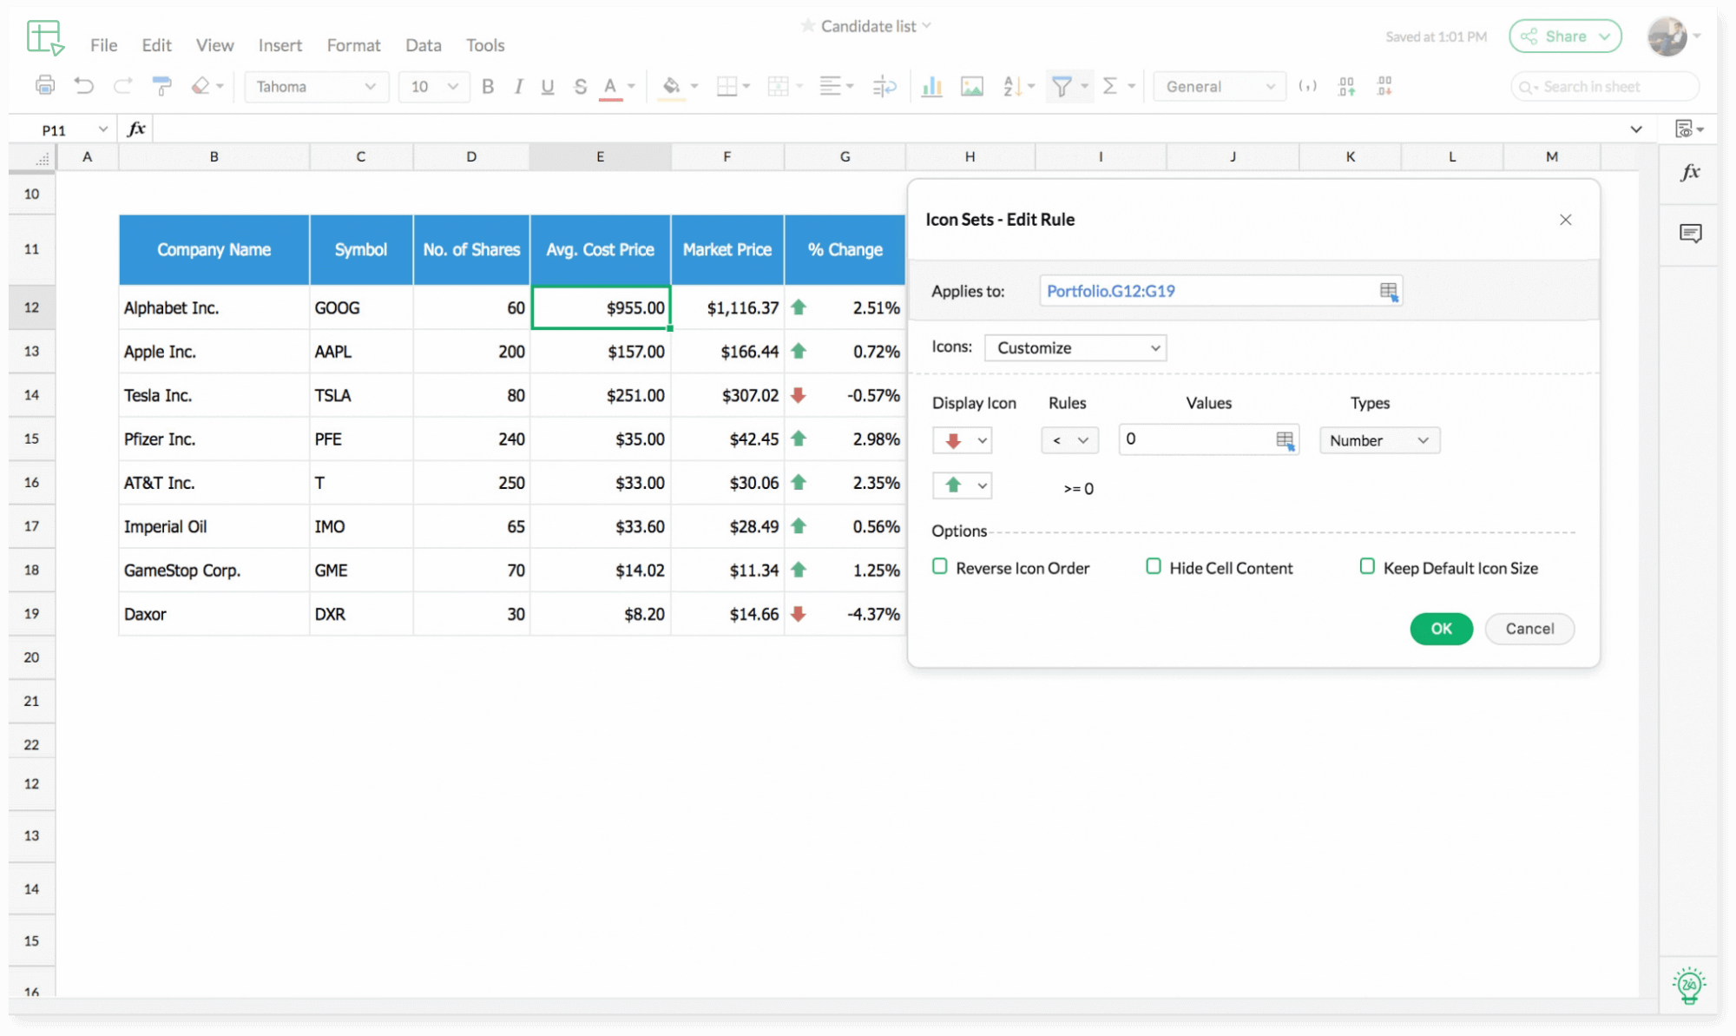Click the cell range selector for Applies to
The height and width of the screenshot is (1036, 1736).
pyautogui.click(x=1390, y=291)
